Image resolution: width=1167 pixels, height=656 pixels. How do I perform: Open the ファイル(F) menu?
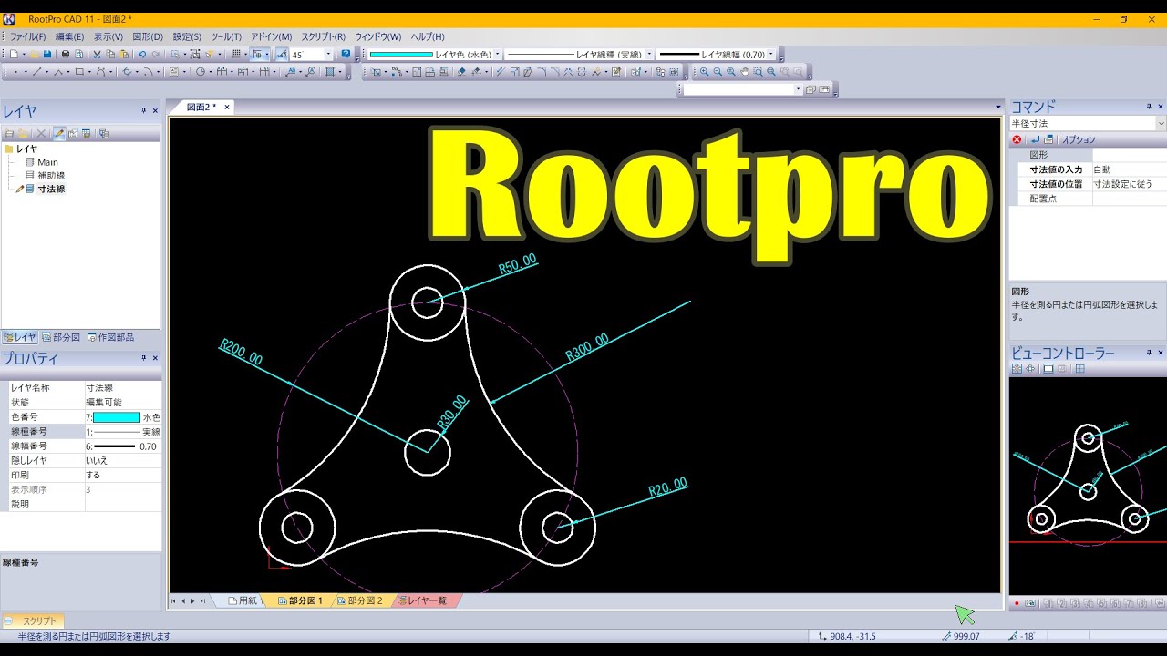[27, 36]
